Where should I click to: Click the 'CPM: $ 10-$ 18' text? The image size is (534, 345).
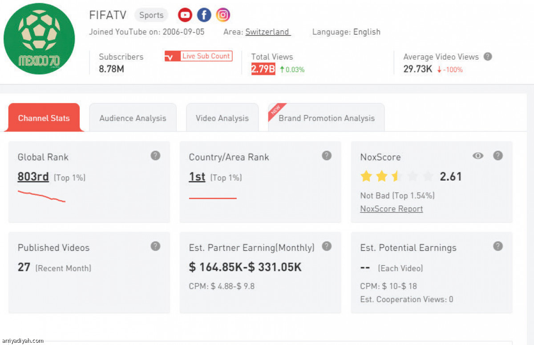(388, 286)
